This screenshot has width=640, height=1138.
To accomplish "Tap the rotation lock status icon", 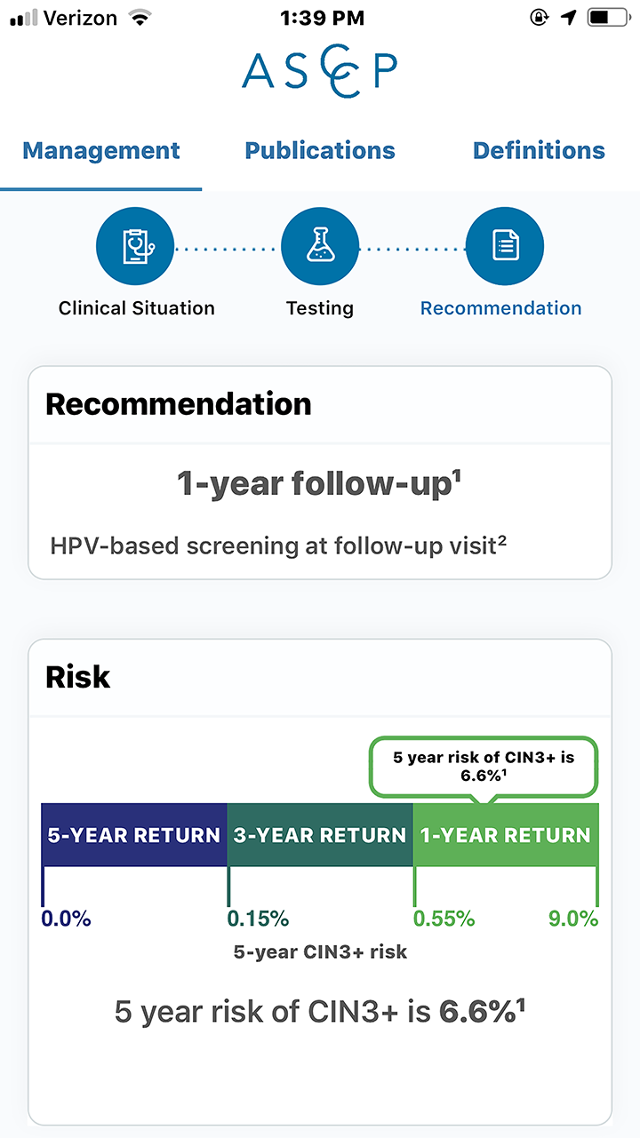I will 539,17.
